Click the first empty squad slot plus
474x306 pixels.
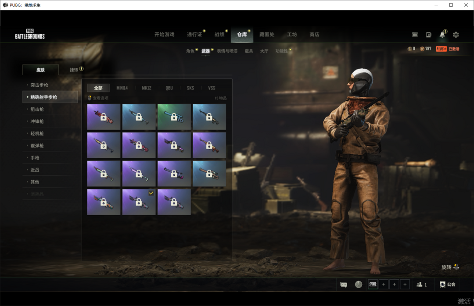coord(384,285)
